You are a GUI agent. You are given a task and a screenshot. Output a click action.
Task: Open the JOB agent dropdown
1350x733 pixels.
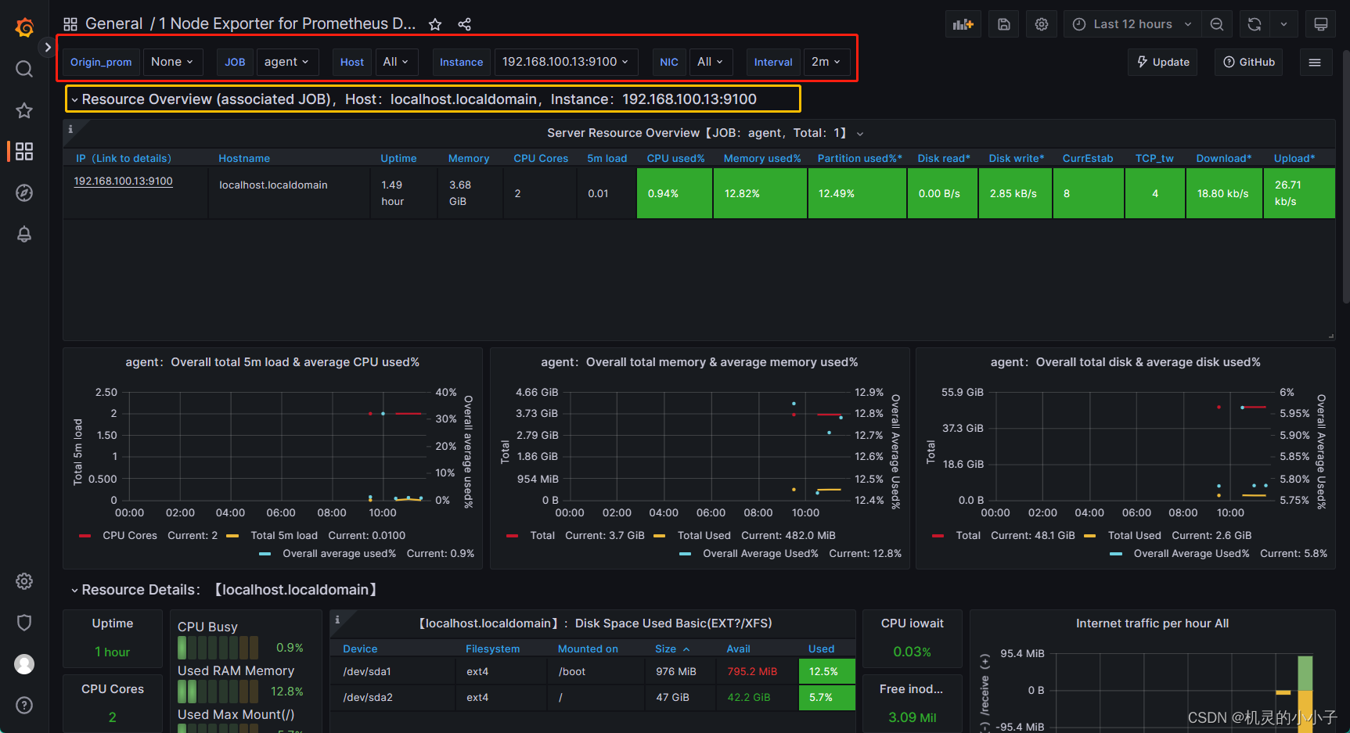286,62
